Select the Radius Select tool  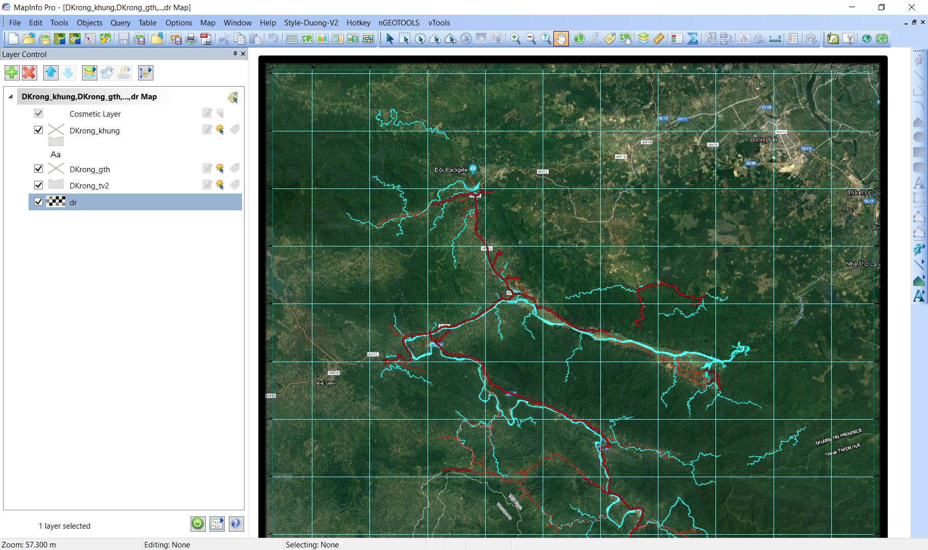pos(420,39)
